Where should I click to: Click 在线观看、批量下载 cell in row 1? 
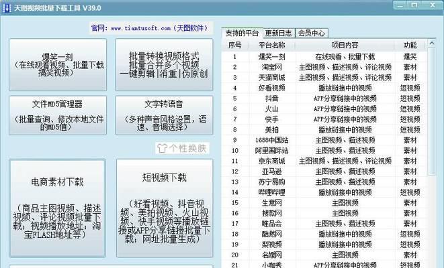click(345, 57)
